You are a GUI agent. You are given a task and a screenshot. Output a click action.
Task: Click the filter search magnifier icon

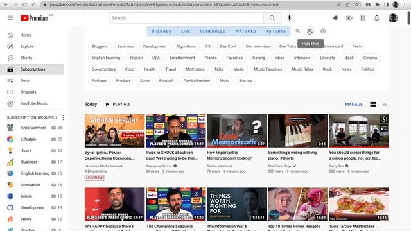(298, 31)
